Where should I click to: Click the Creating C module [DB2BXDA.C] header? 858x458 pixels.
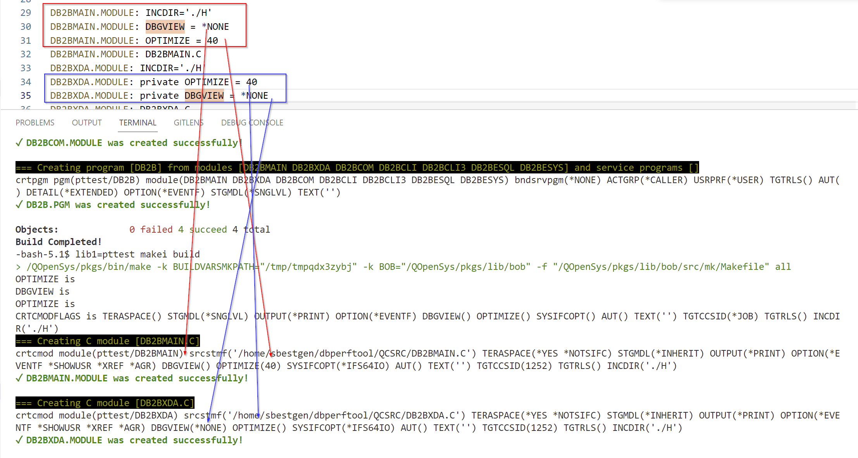(105, 403)
